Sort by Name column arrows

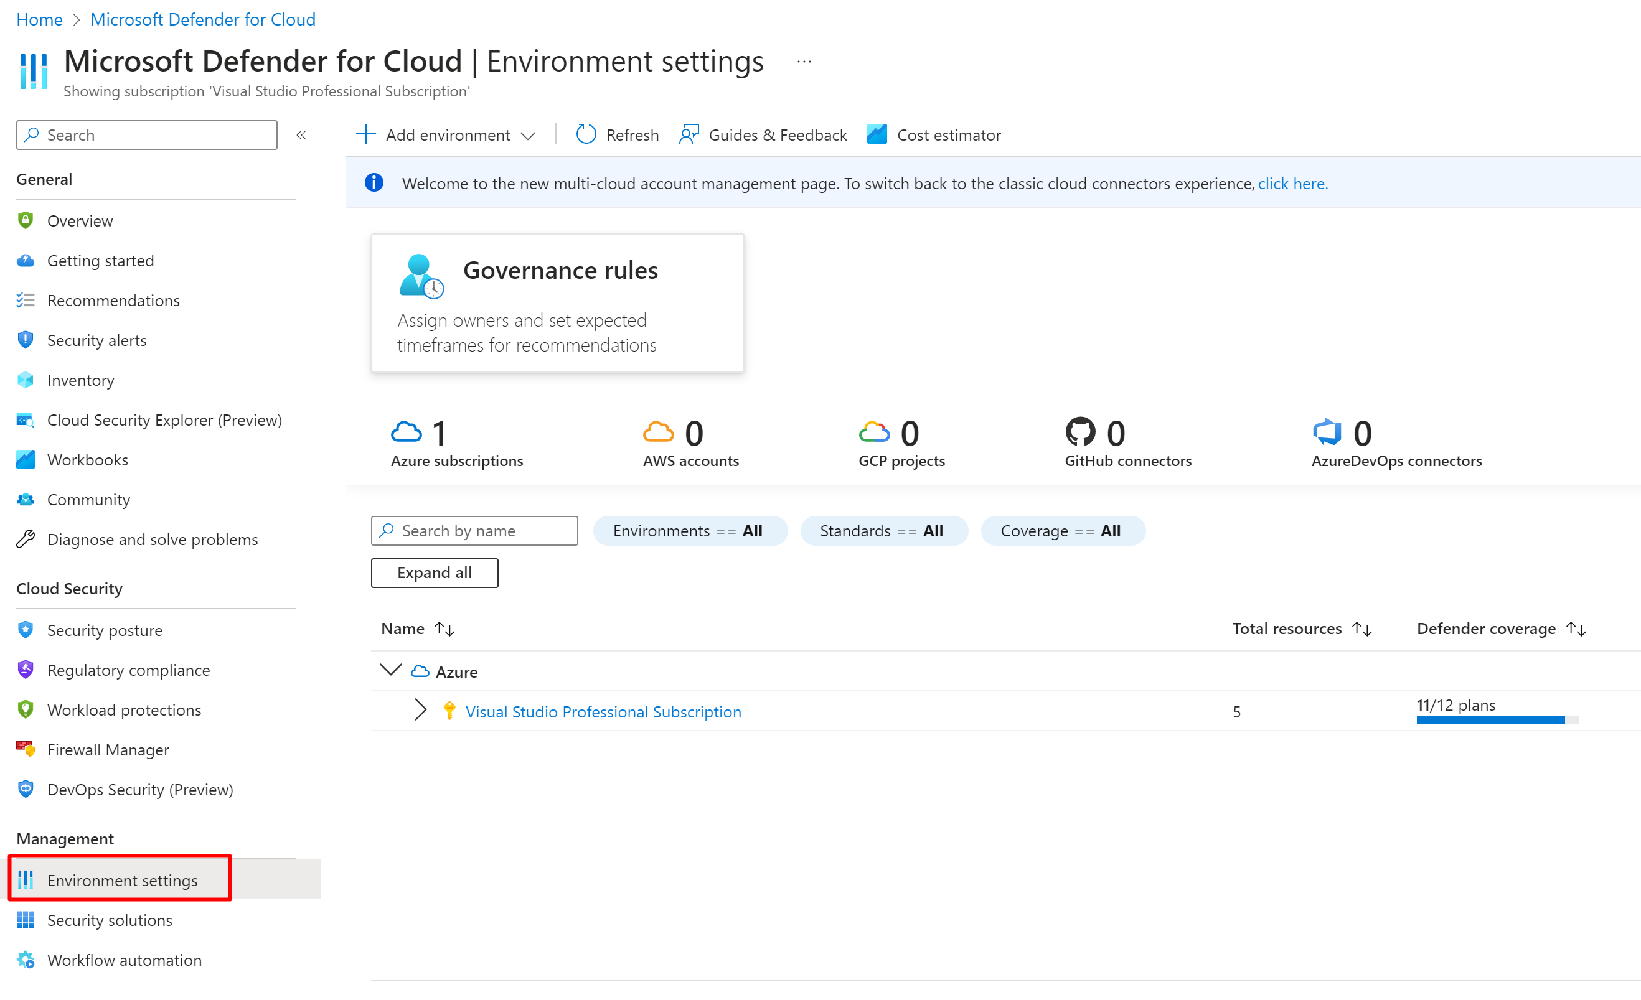coord(444,629)
